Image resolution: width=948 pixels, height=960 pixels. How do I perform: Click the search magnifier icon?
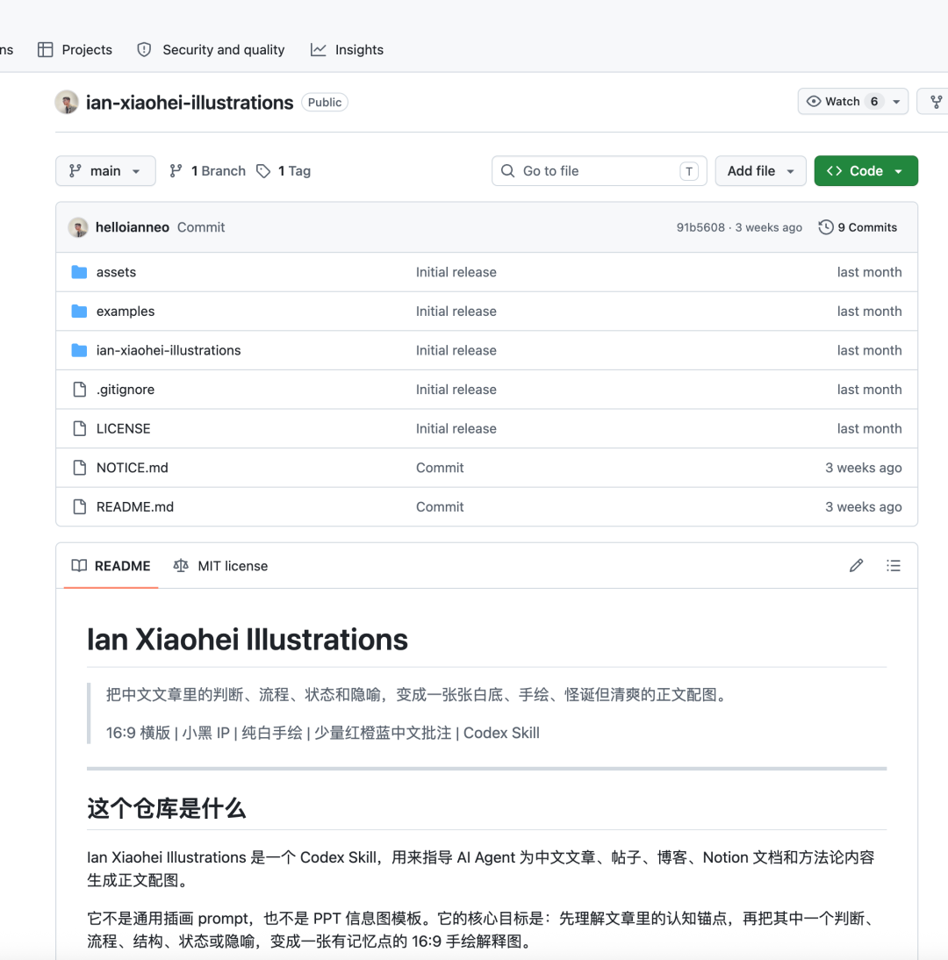[507, 171]
